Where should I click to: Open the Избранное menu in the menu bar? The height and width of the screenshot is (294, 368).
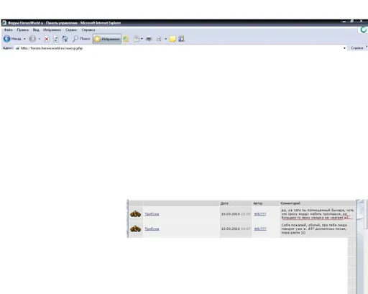pos(52,30)
